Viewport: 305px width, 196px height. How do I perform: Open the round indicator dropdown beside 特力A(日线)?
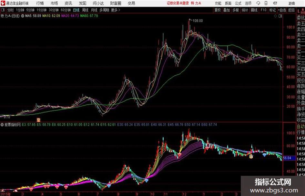tap(23, 16)
